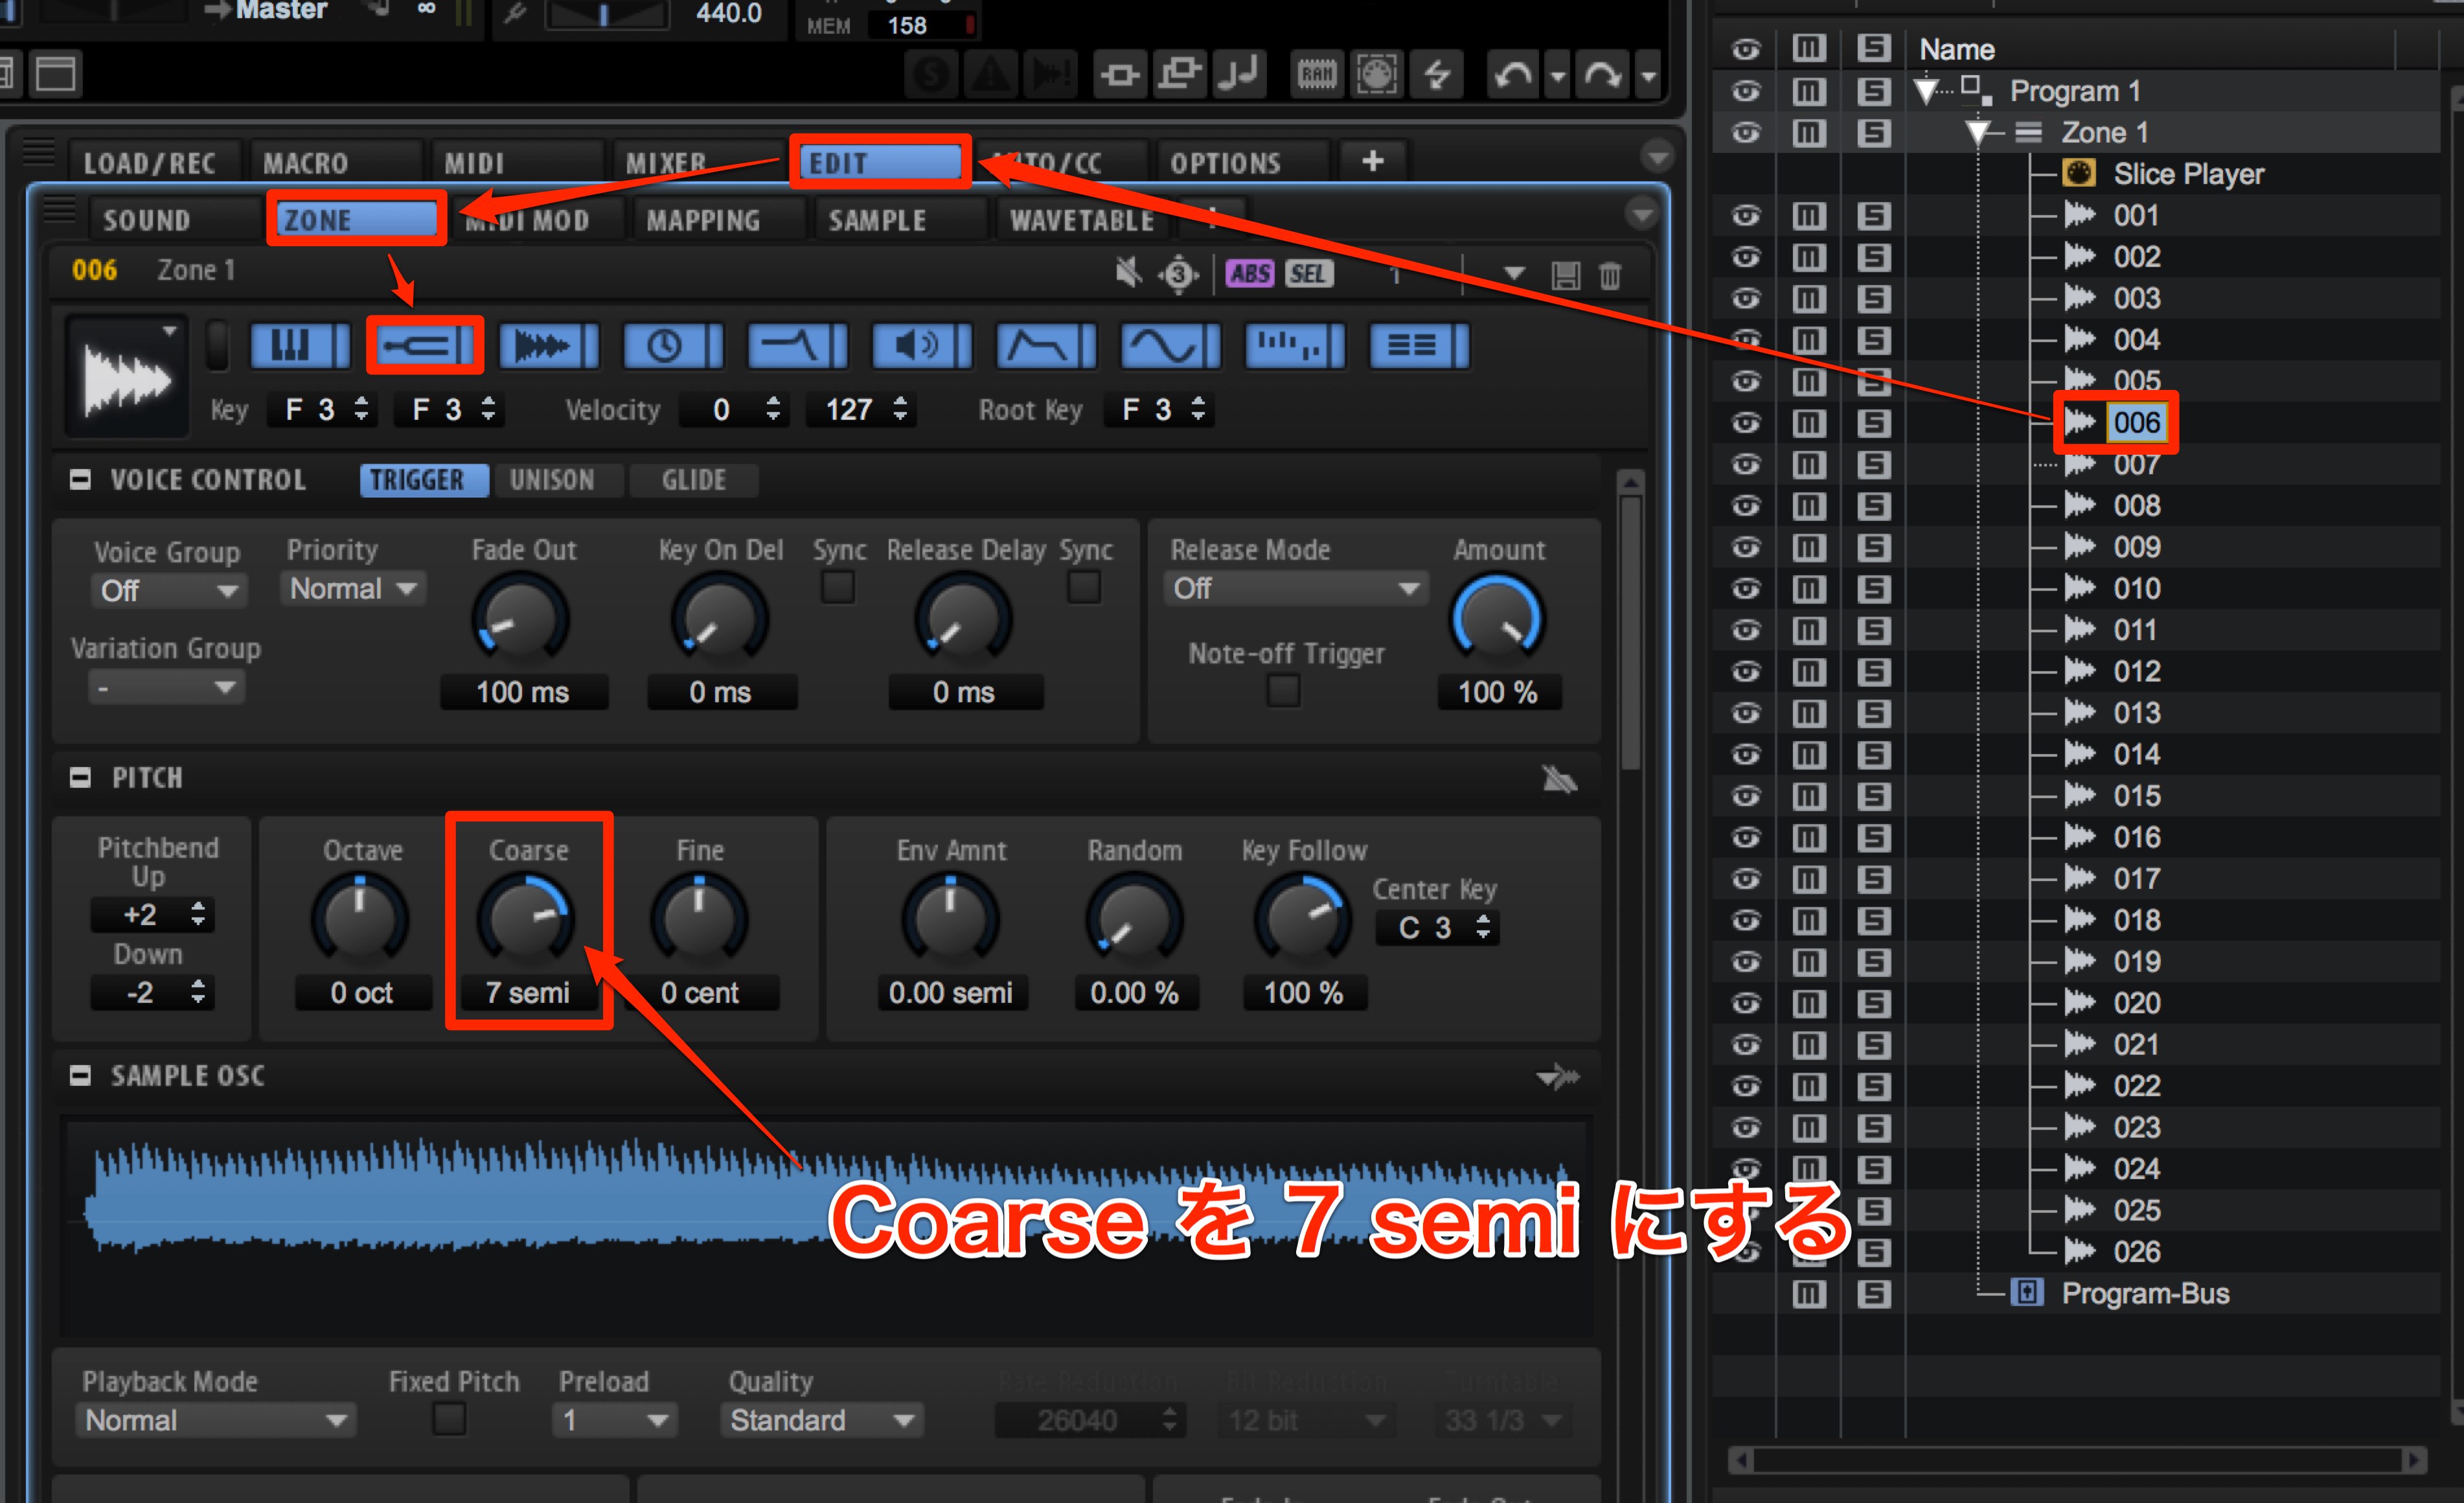Mute slice 010 with its M button

click(1809, 588)
